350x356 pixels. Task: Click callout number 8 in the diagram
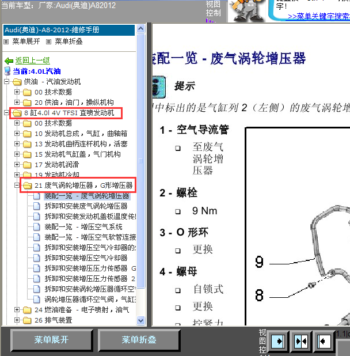[x=259, y=295]
